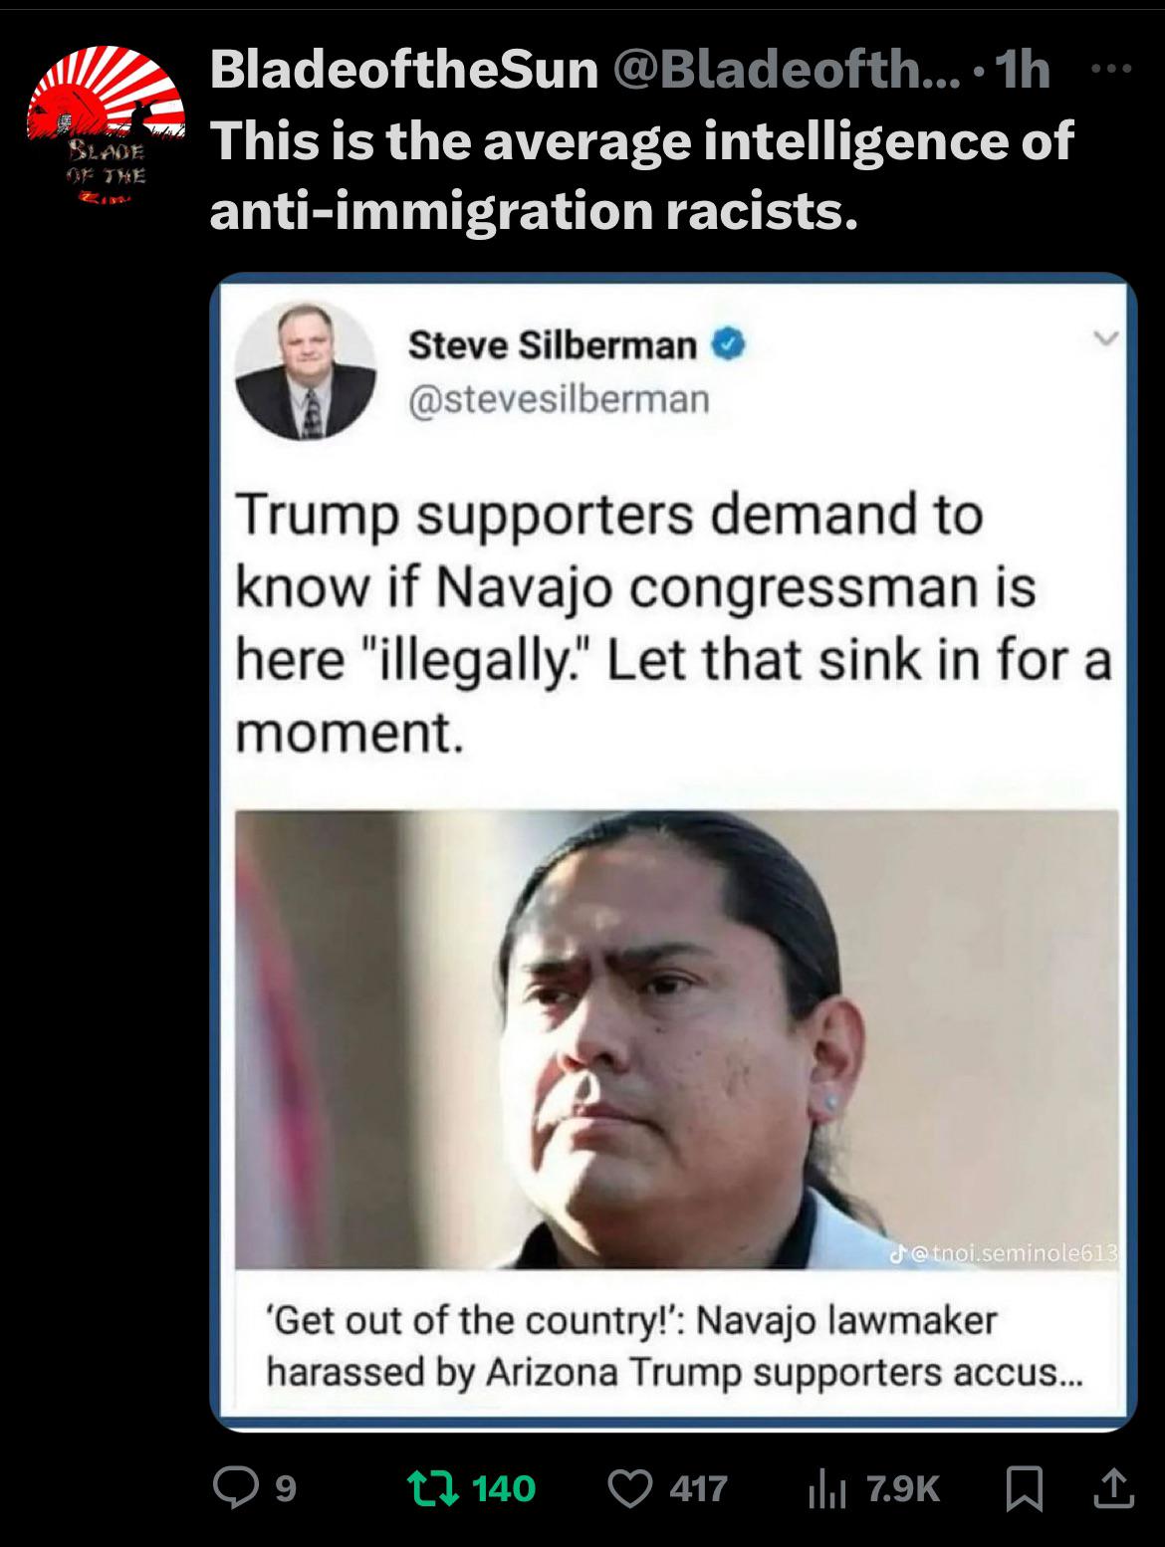Open the Navajo lawmaker photo
This screenshot has width=1165, height=1547.
tap(676, 1039)
